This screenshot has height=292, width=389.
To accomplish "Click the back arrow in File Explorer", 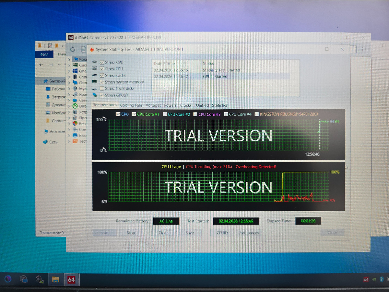I will tap(41, 65).
